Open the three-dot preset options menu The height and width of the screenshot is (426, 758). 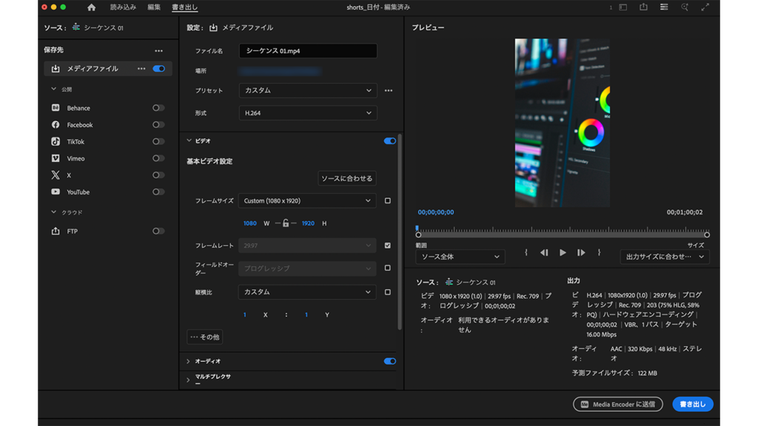coord(389,91)
